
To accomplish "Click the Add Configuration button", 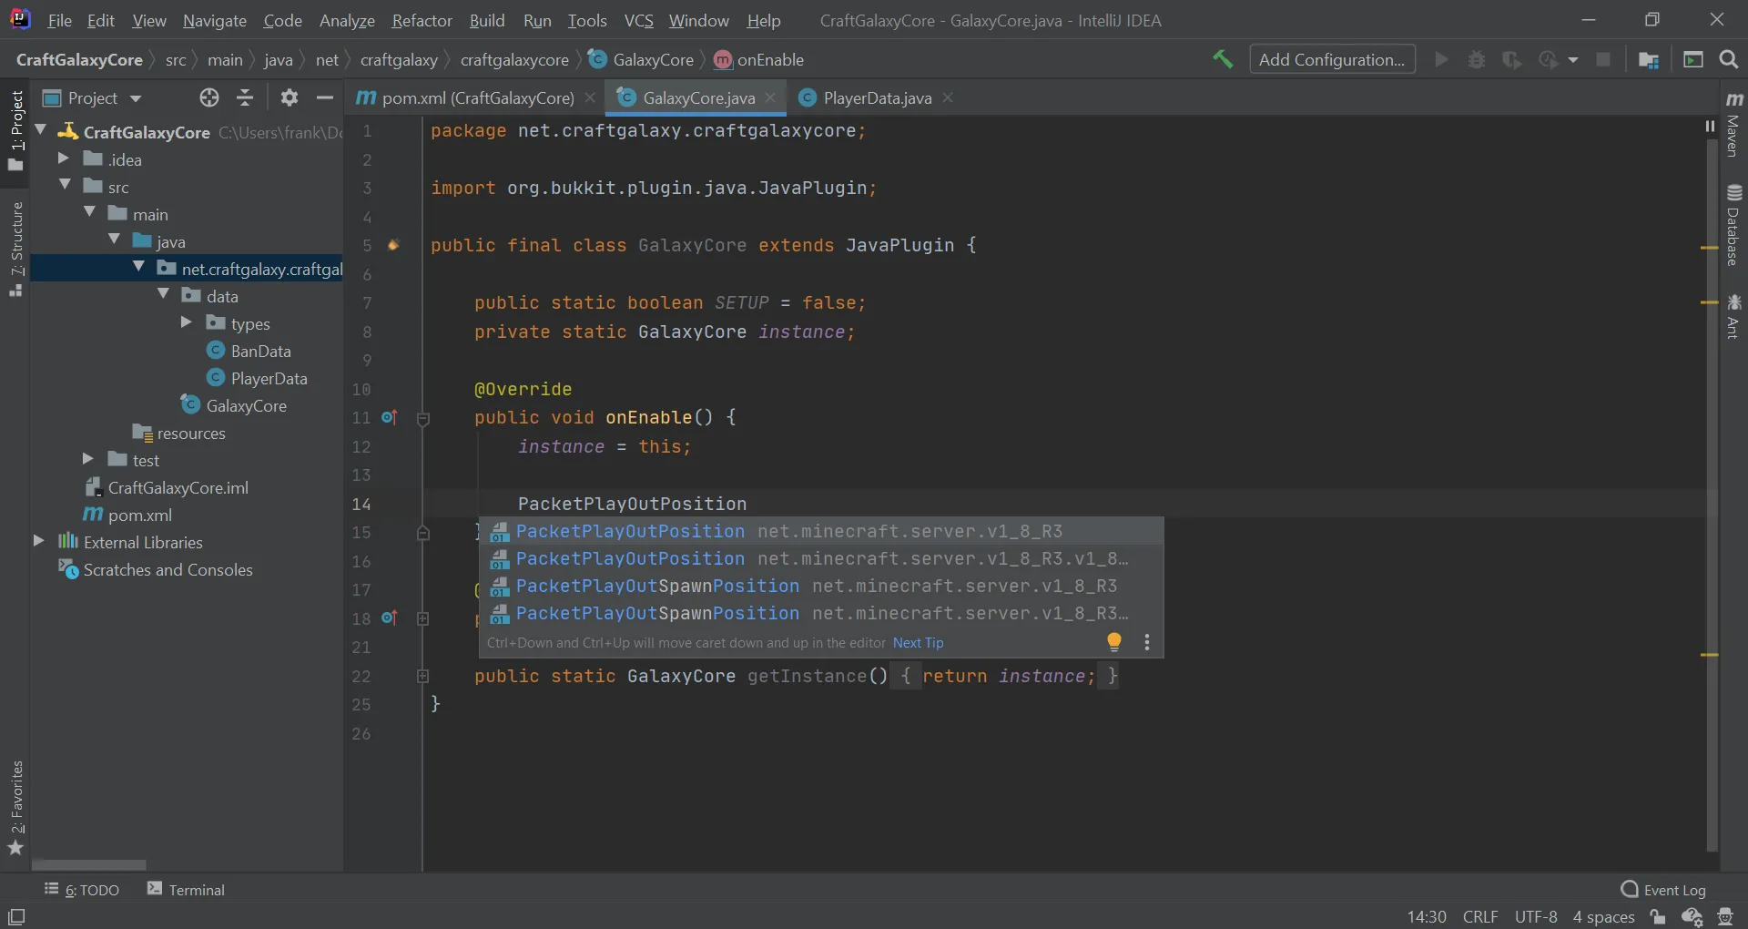I will click(x=1332, y=60).
